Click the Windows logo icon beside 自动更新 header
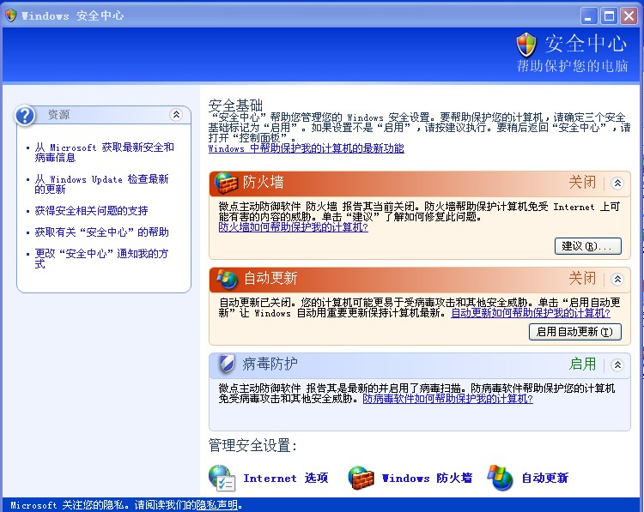 click(228, 279)
